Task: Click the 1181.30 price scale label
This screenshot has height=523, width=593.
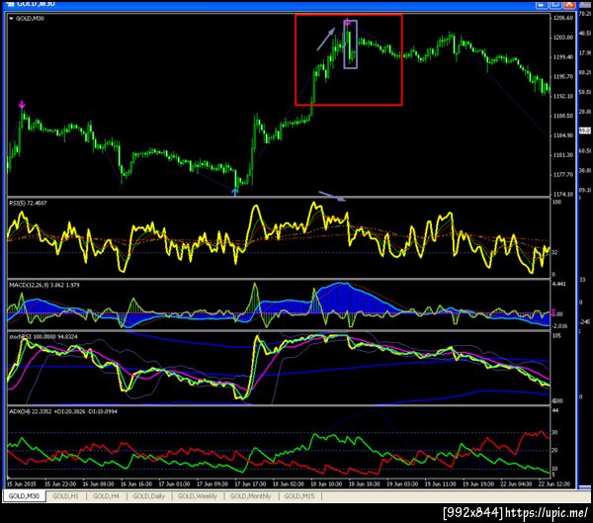Action: (563, 155)
